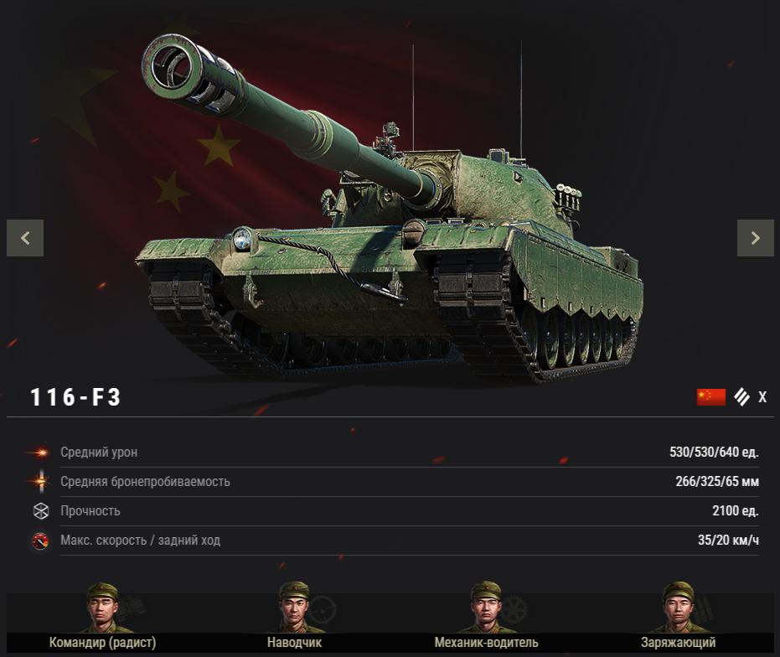Screen dimensions: 780x657
Task: Click the 530/530/640 damage value
Action: (714, 453)
